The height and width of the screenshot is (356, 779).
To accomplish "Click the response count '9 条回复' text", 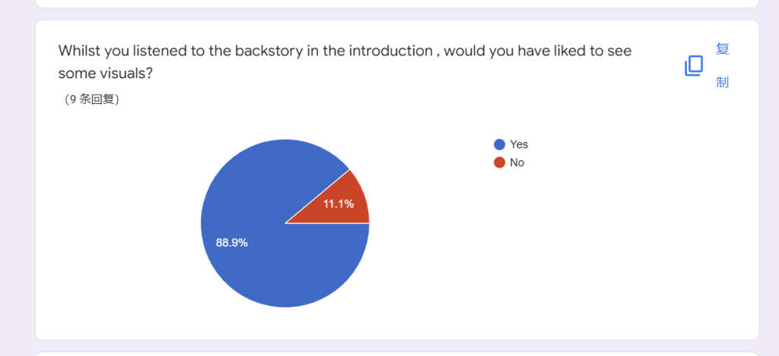I will click(91, 99).
